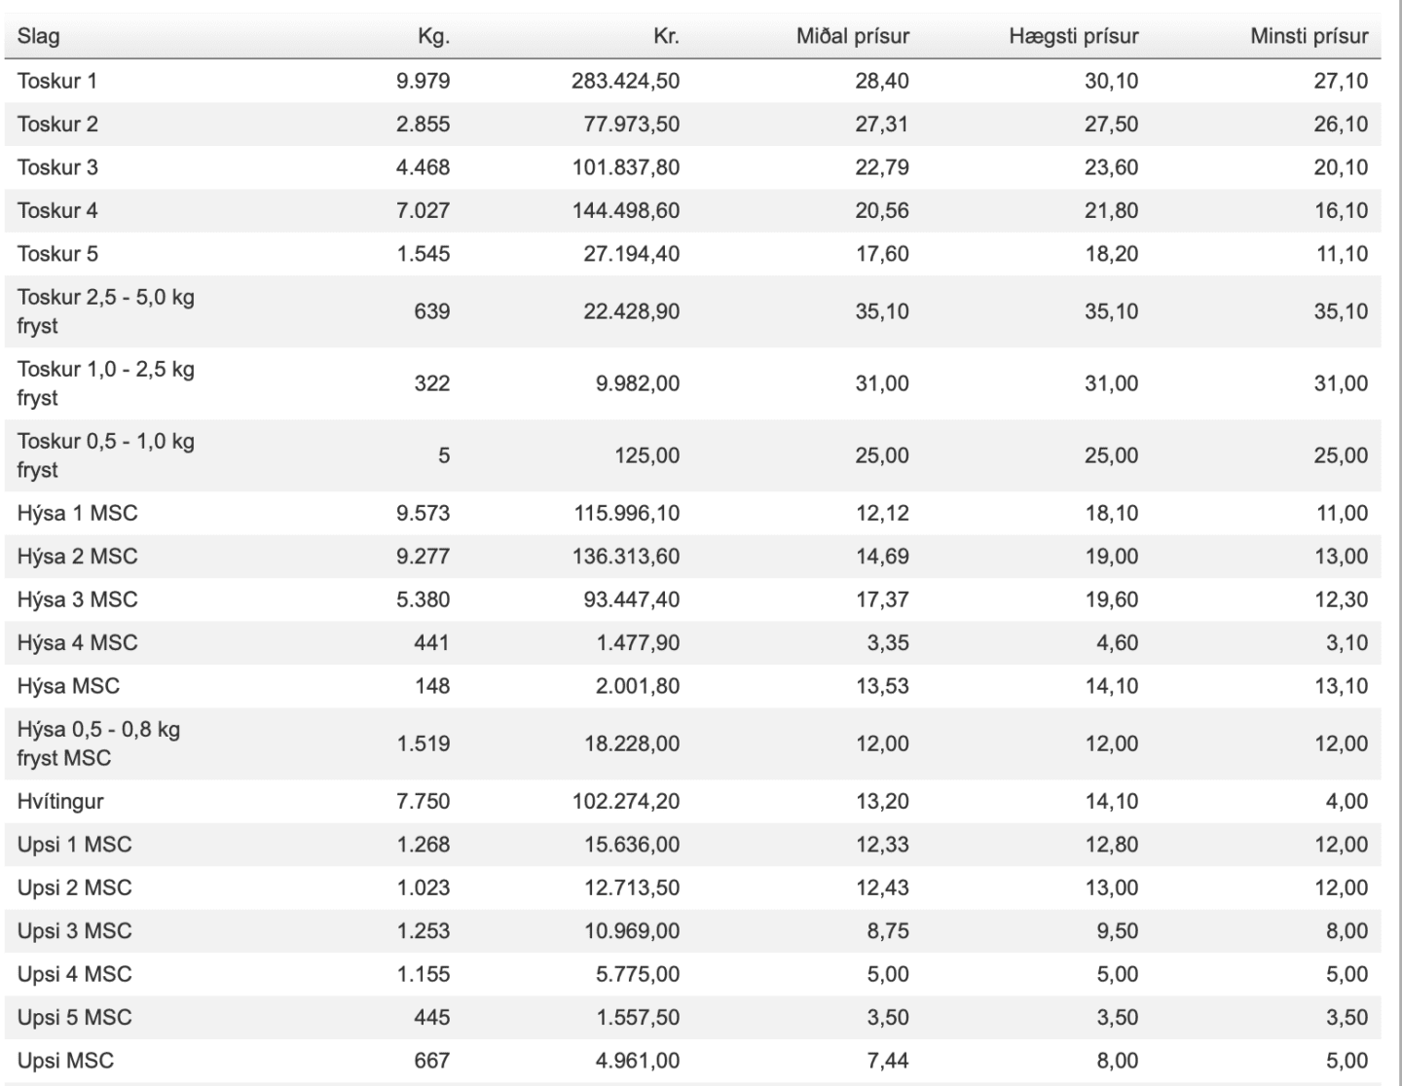
Task: Click the Hýsa 0,5 - 0,8 kg fryst MSC label
Action: point(97,743)
